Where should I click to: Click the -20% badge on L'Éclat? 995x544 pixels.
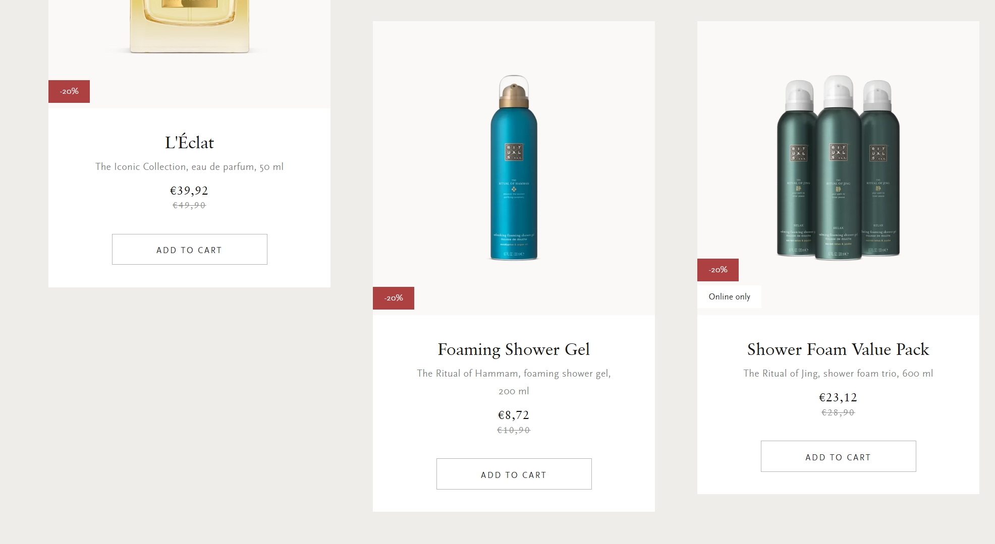coord(69,91)
